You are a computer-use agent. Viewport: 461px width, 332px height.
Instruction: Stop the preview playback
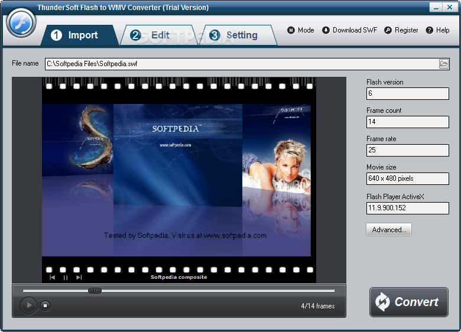point(45,305)
